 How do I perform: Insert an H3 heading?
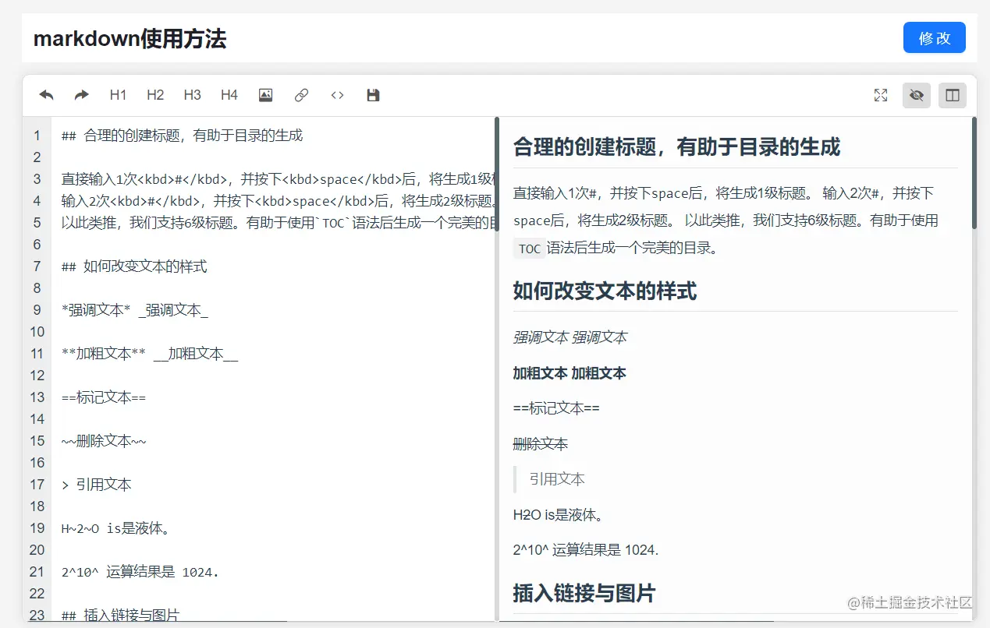[192, 95]
